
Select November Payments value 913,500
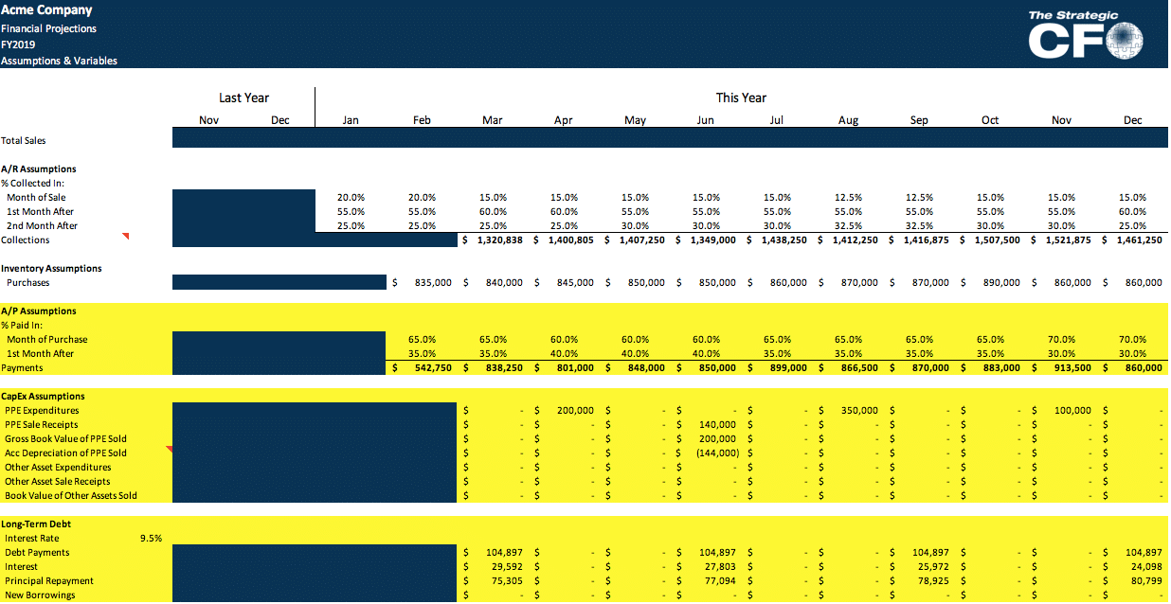pos(1072,368)
